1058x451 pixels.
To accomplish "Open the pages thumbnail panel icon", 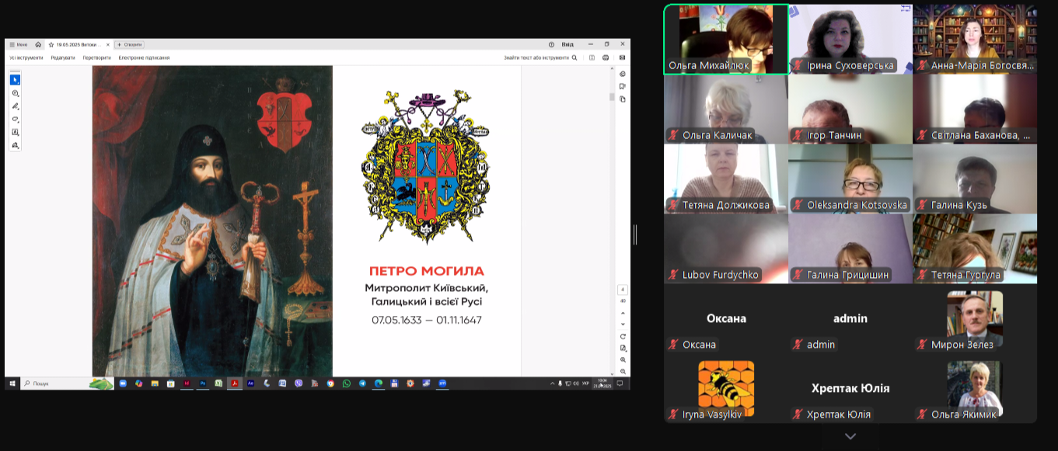I will (623, 99).
